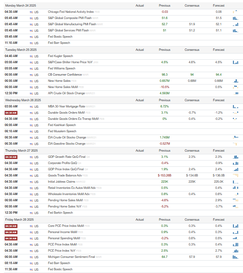The image size is (243, 273).
Task: Open the mini chart for EIA Crude Oil Stocks Change
Action: click(235, 137)
